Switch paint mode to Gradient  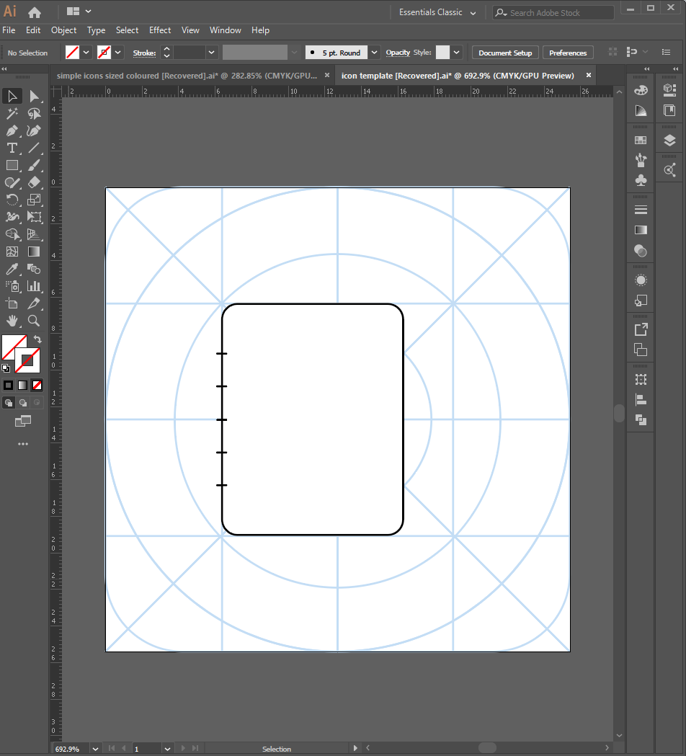pos(22,385)
